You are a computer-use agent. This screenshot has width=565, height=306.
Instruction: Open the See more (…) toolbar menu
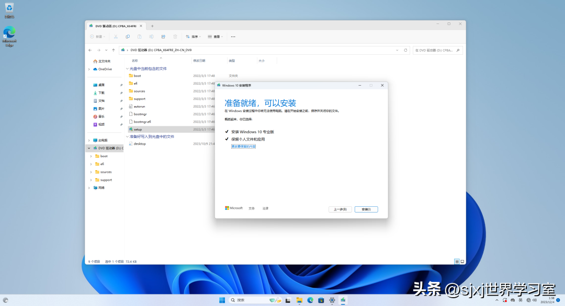coord(233,37)
